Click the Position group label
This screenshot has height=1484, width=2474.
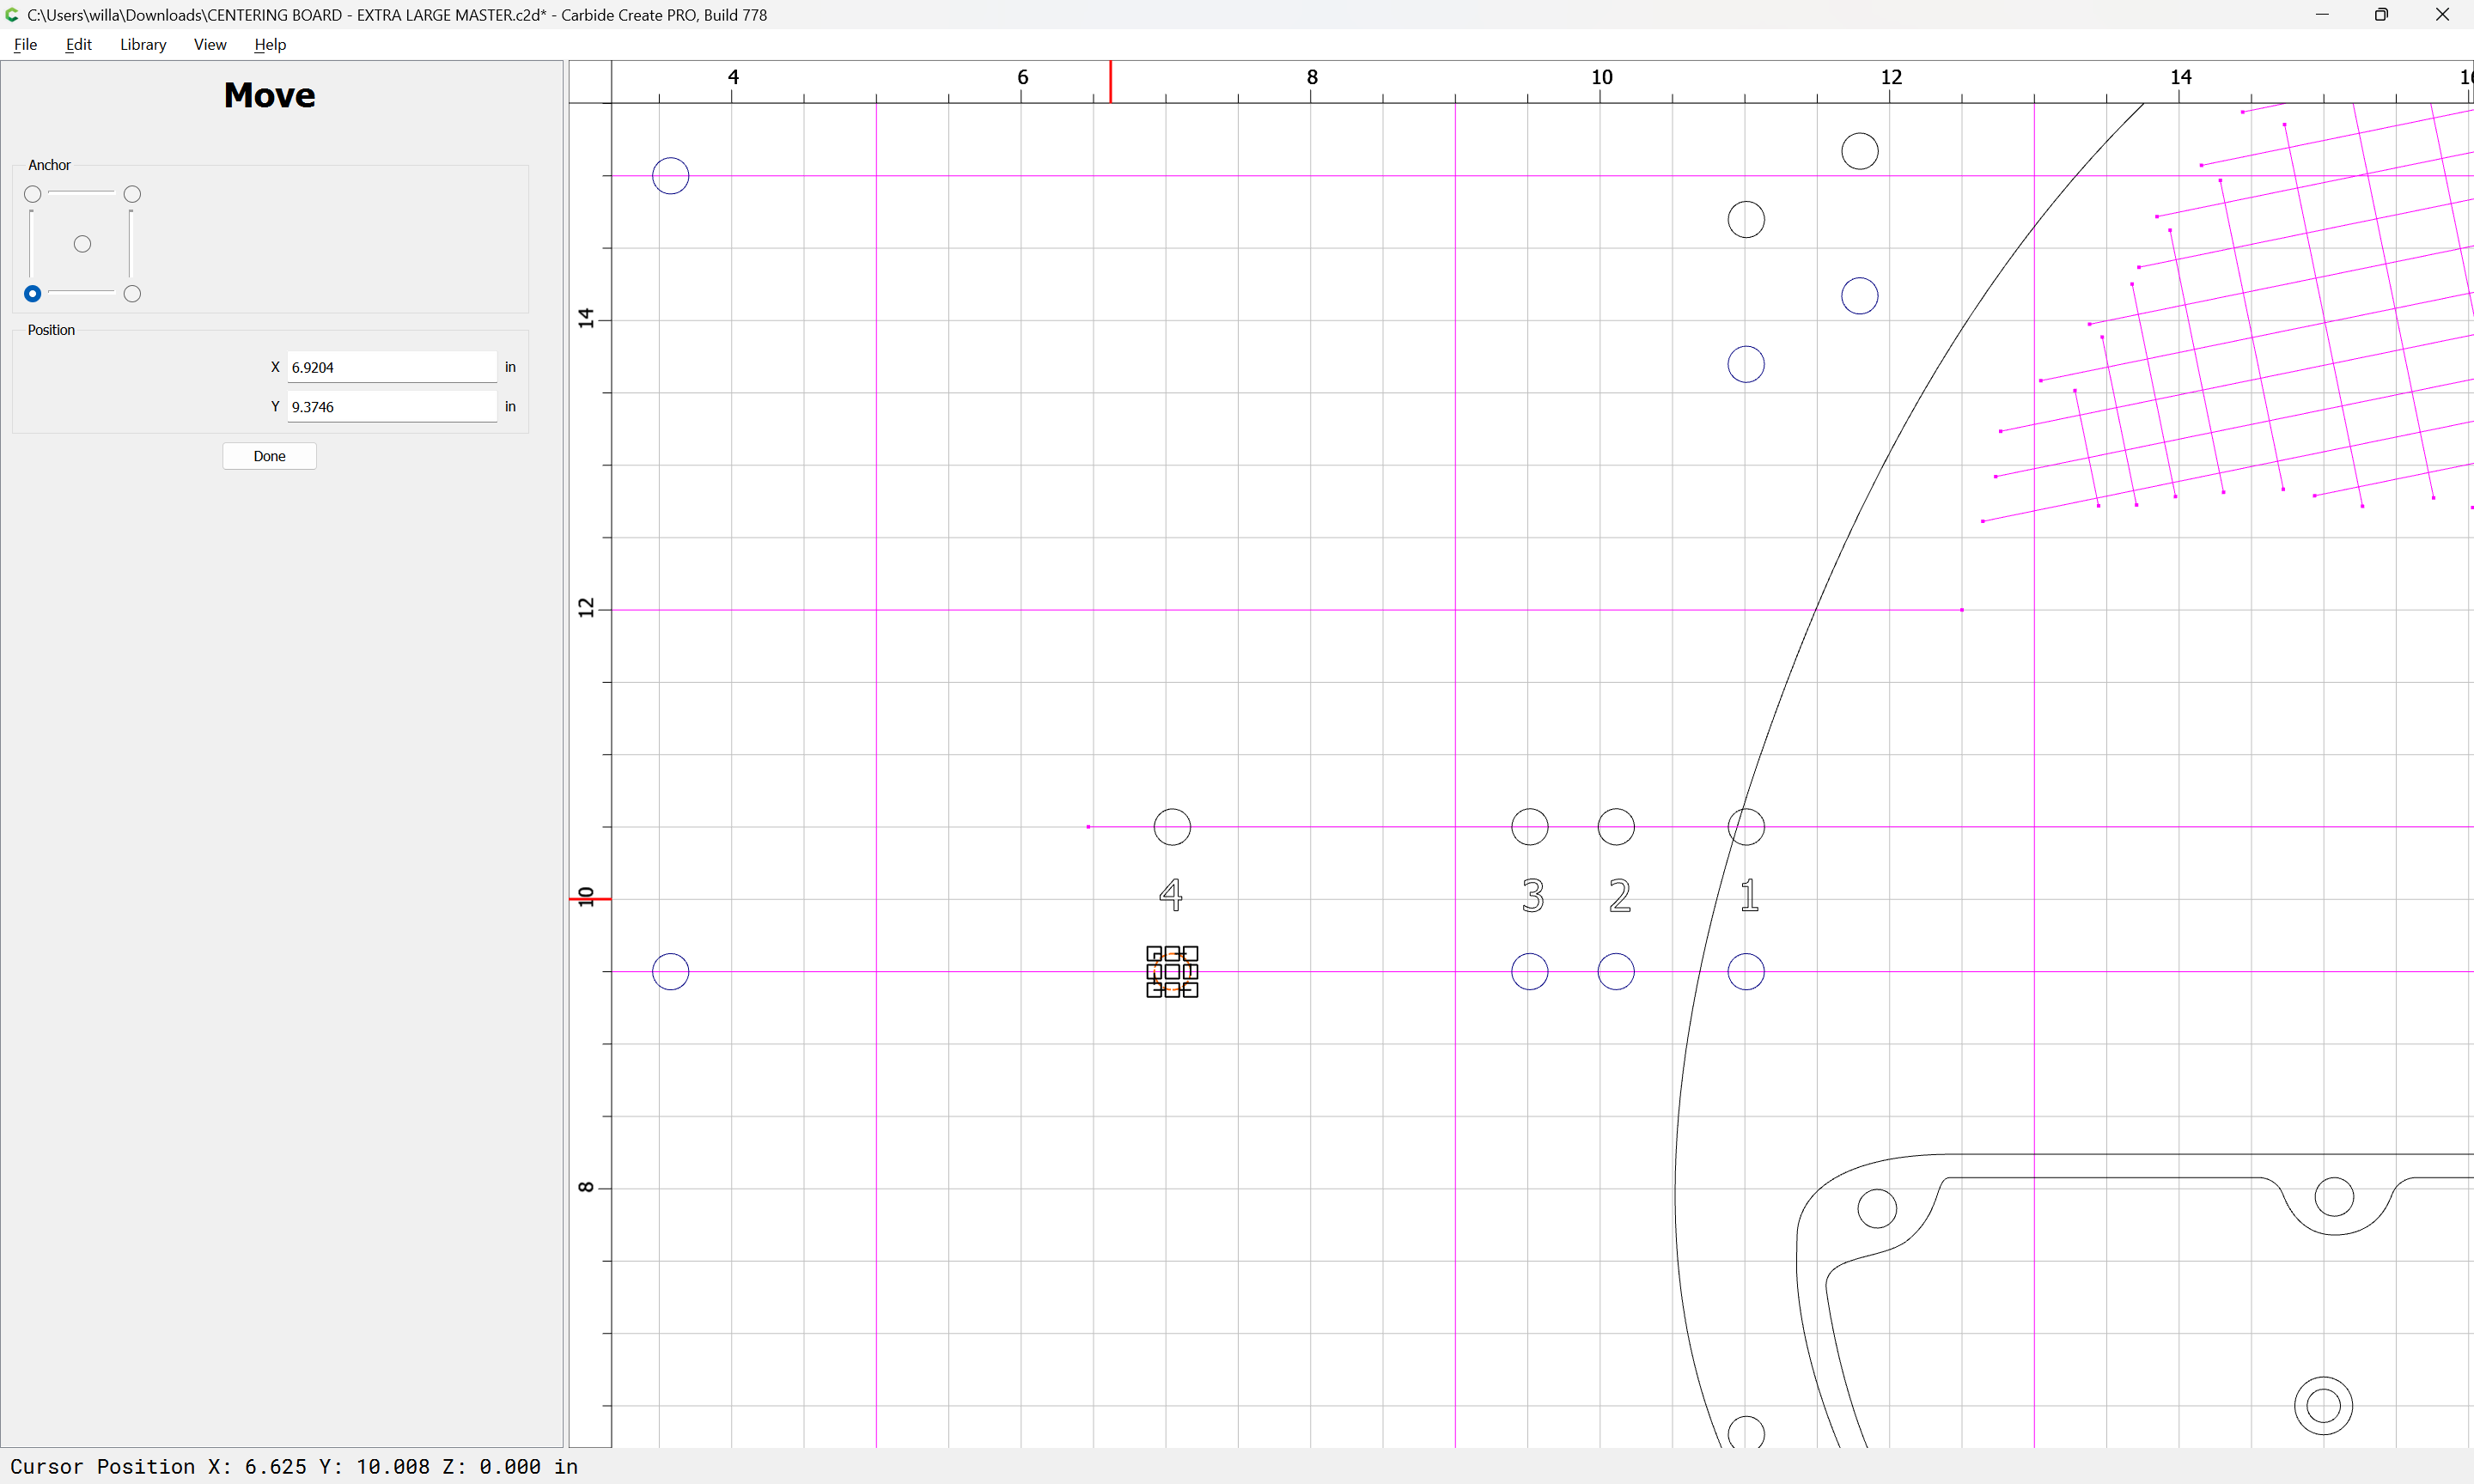(x=51, y=330)
